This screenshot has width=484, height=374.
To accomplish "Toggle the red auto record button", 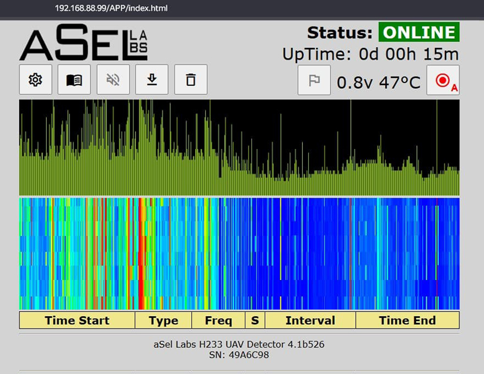I will (443, 80).
